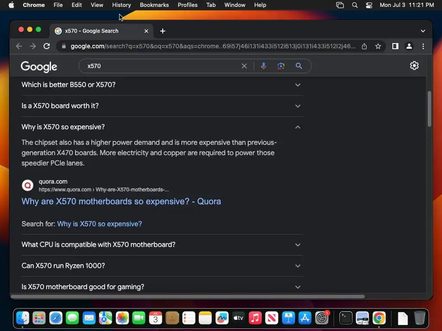The width and height of the screenshot is (442, 331).
Task: Open Finder from the Dock
Action: (22, 318)
